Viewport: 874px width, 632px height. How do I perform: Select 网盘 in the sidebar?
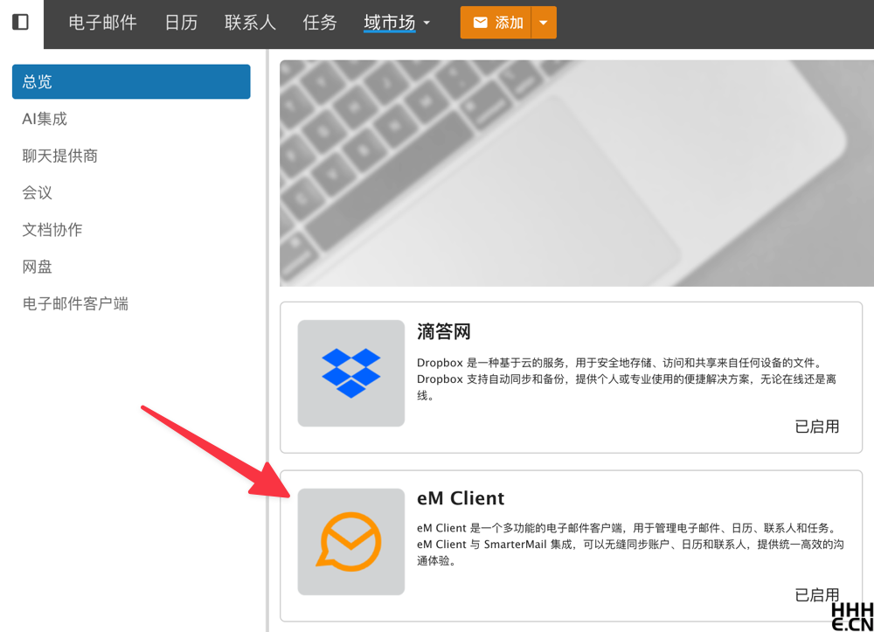[38, 267]
